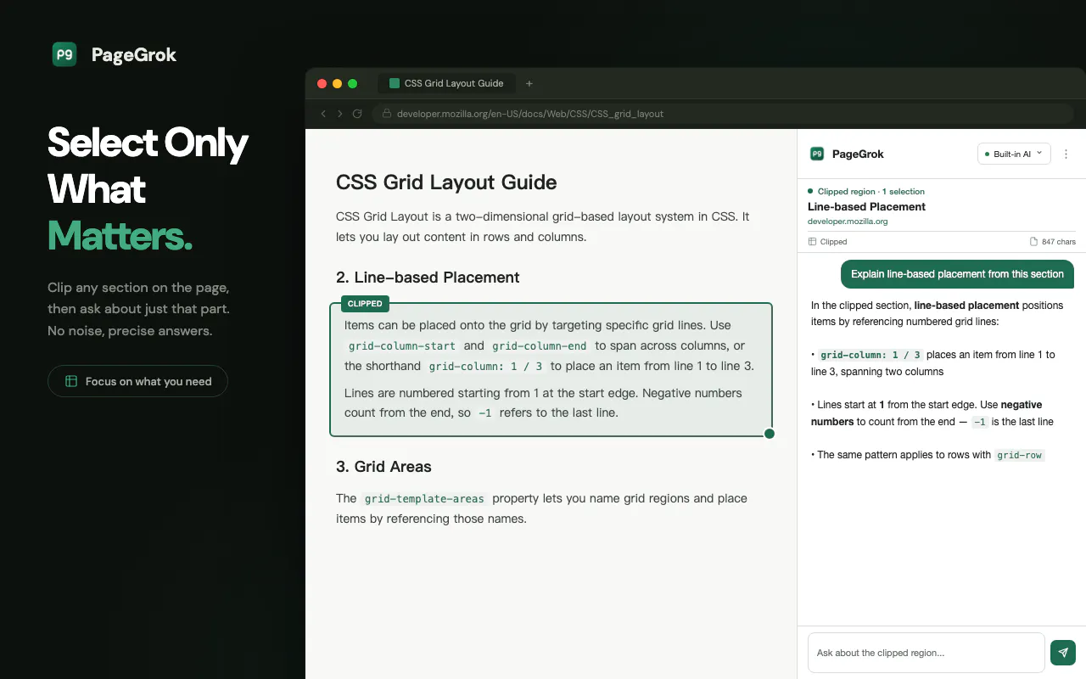The image size is (1086, 679).
Task: Click the grid-template-areas code snippet
Action: 424,499
